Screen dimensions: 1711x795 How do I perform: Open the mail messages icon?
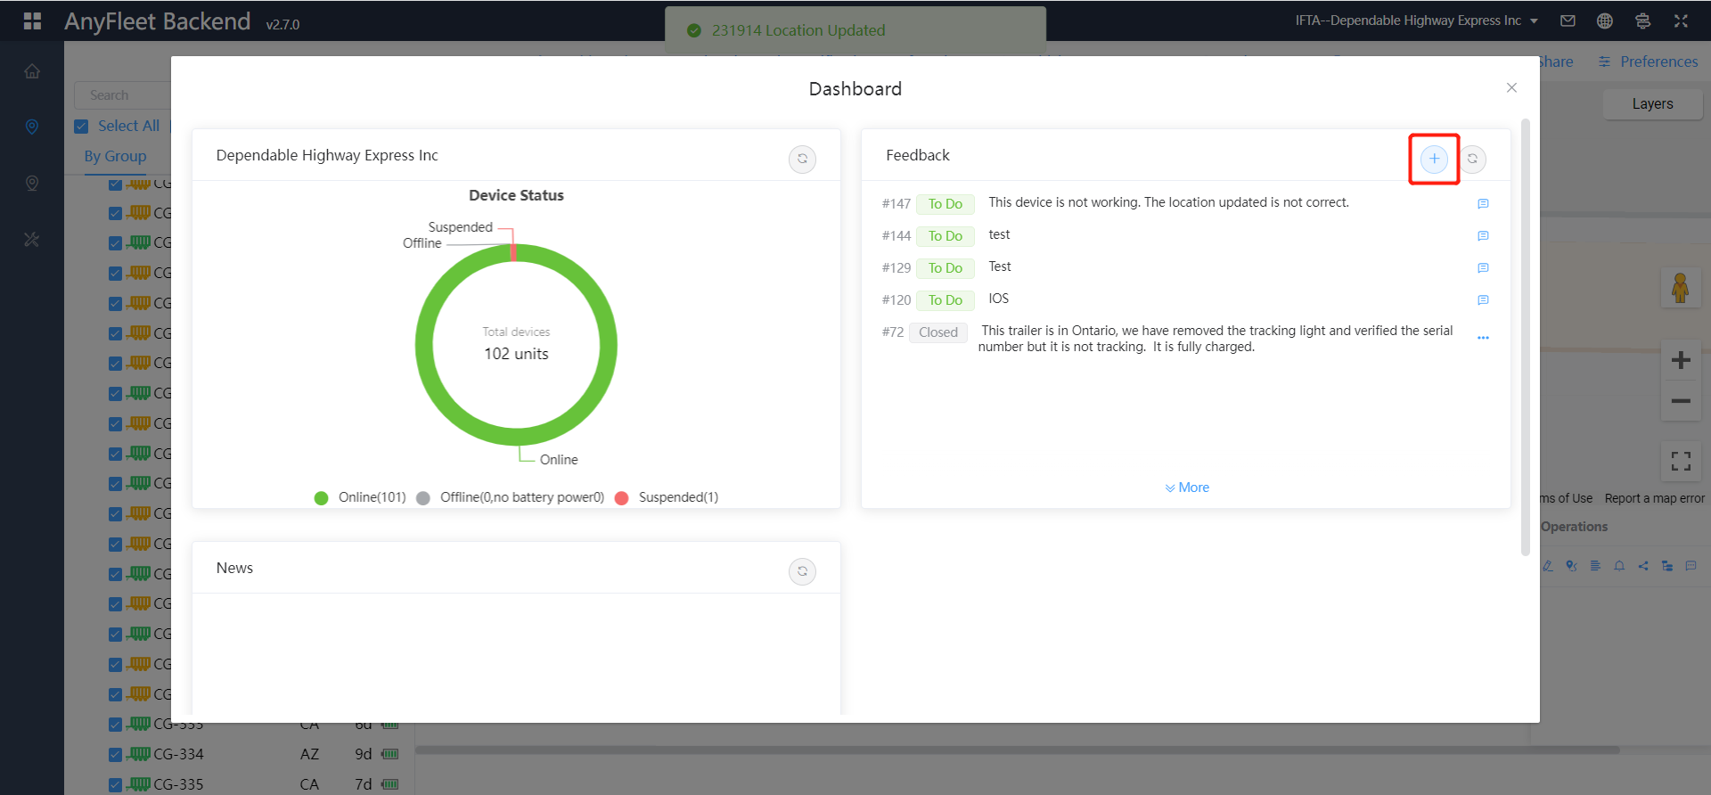pos(1568,20)
